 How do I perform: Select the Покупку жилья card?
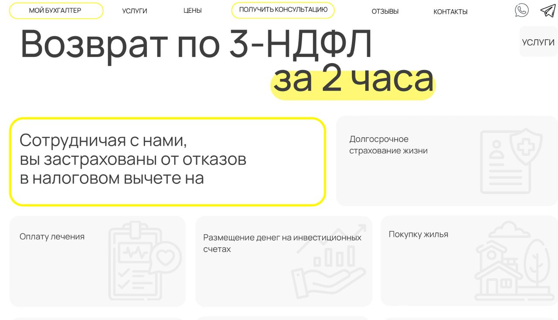tap(469, 261)
